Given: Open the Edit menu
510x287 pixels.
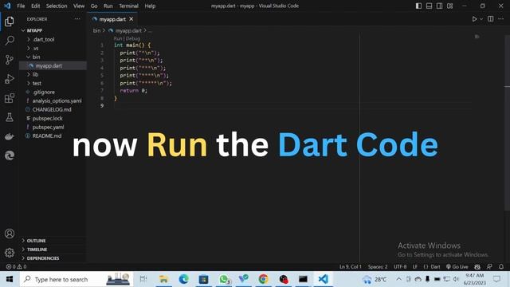Looking at the screenshot, I should tap(35, 6).
